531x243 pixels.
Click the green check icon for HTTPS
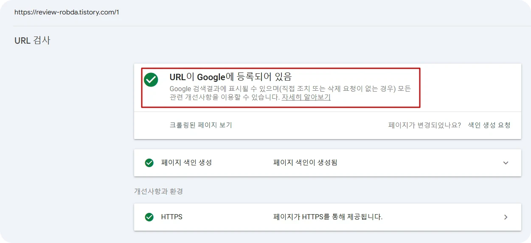click(x=149, y=217)
